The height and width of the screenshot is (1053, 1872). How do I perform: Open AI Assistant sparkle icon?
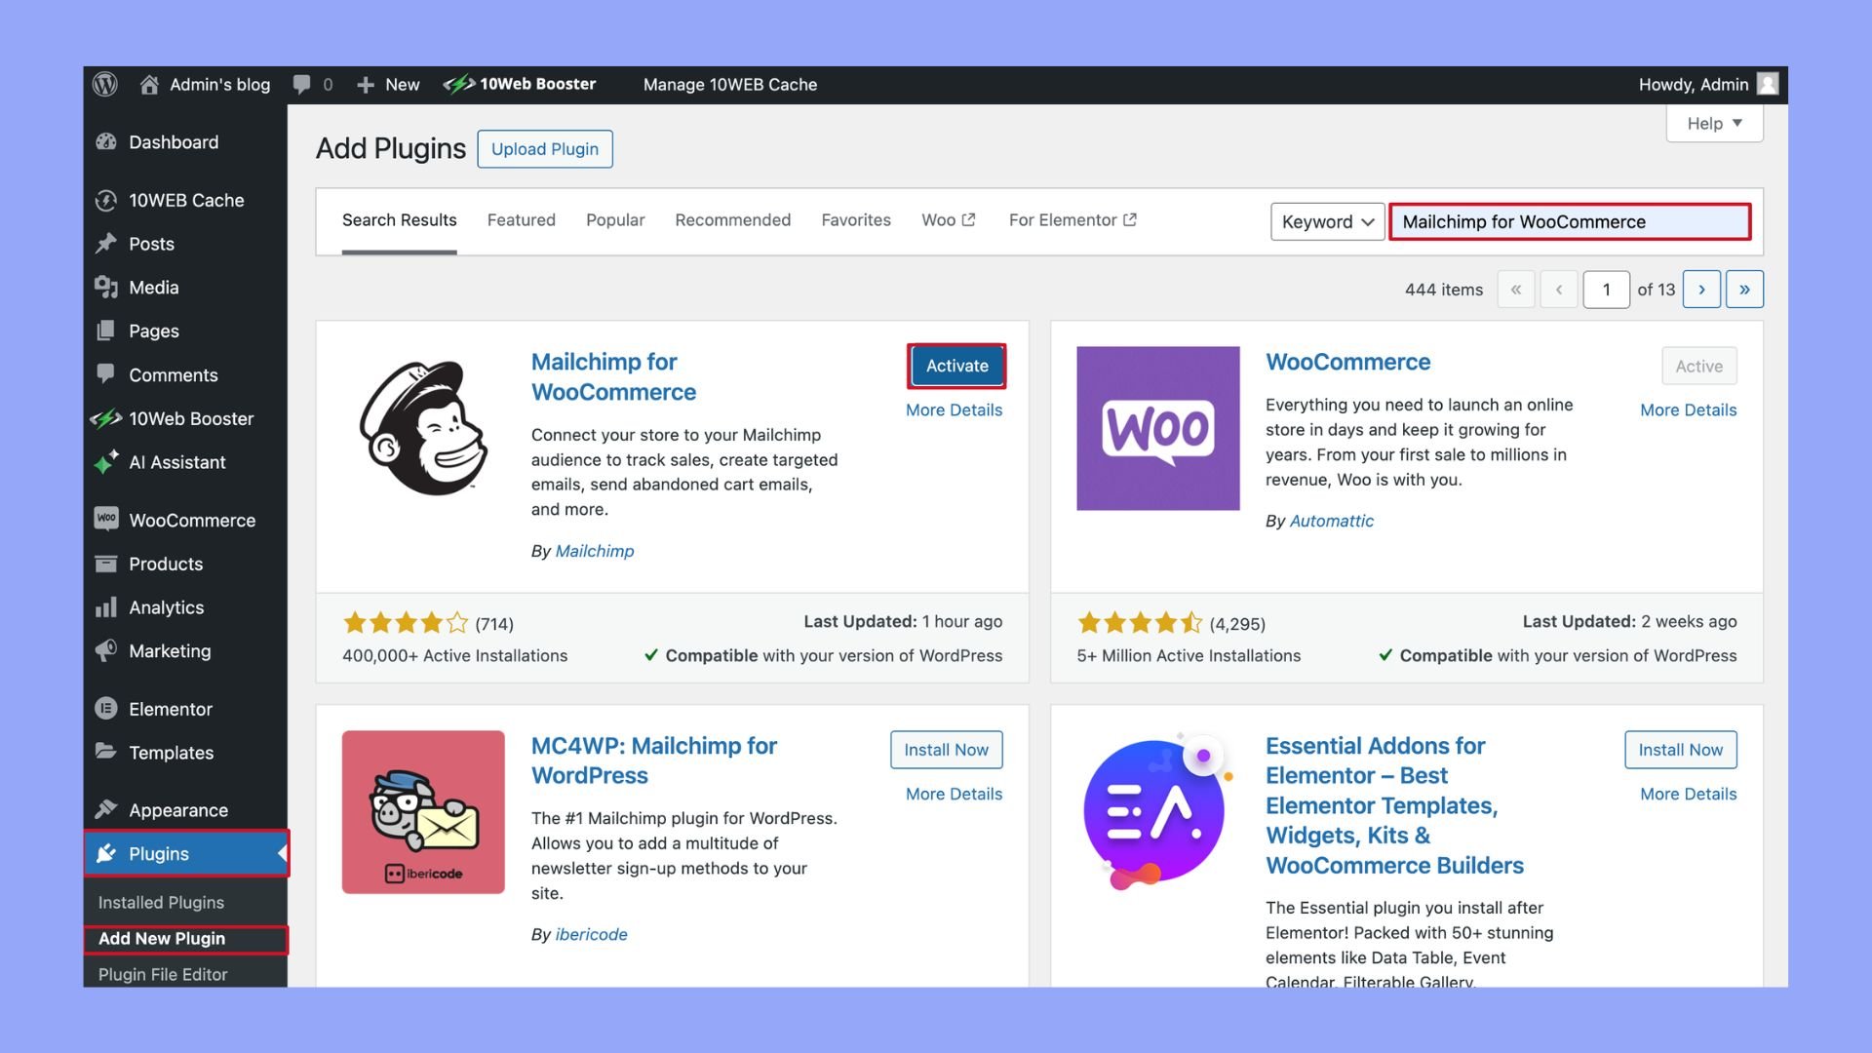point(106,462)
